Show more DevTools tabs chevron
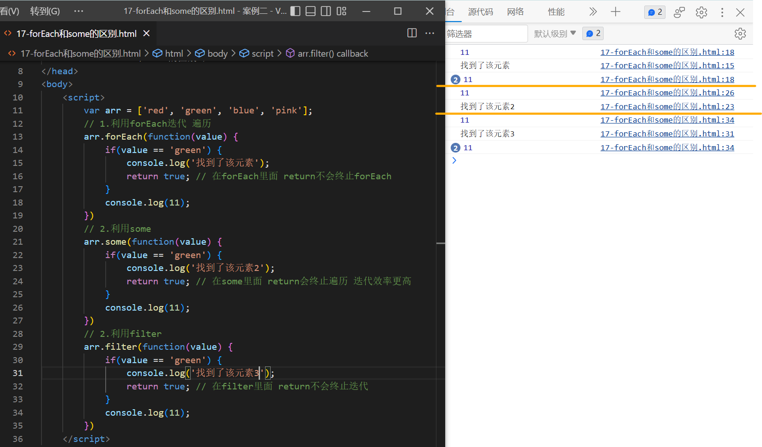Screen dimensions: 762x447 pyautogui.click(x=593, y=12)
